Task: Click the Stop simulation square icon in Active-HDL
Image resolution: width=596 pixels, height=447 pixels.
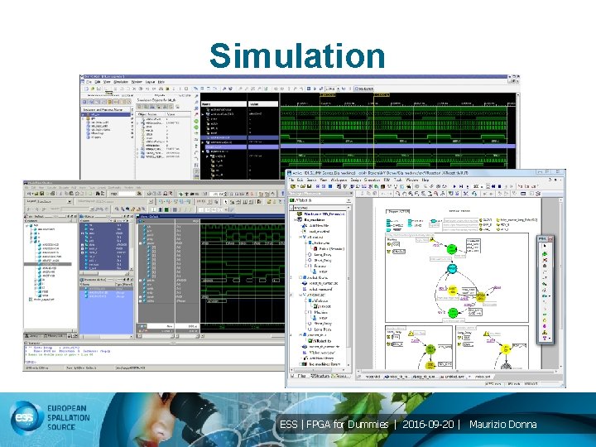Action: (x=499, y=186)
